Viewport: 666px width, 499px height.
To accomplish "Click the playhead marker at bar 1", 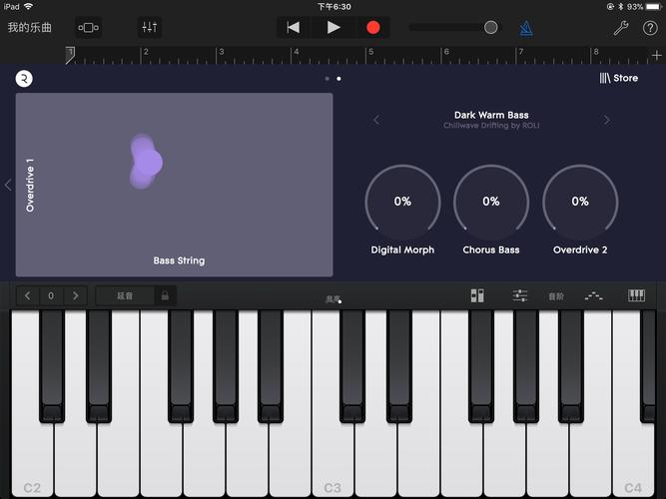I will [70, 56].
